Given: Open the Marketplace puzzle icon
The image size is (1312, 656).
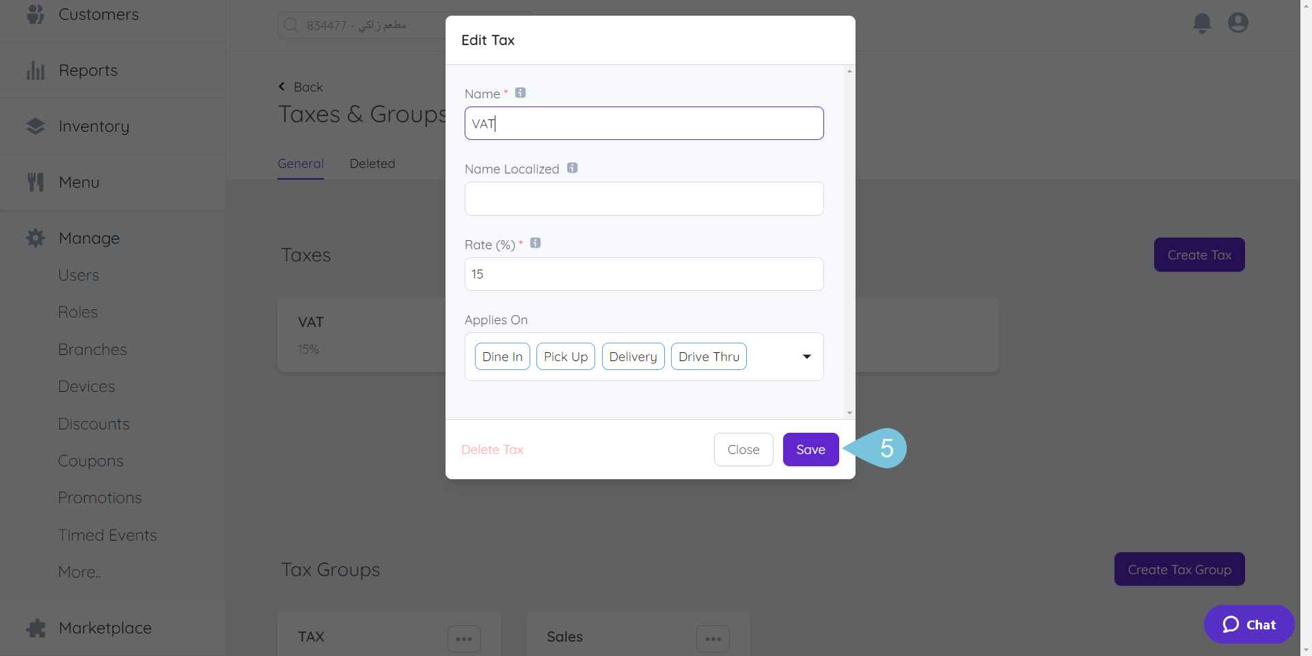Looking at the screenshot, I should click(x=35, y=627).
